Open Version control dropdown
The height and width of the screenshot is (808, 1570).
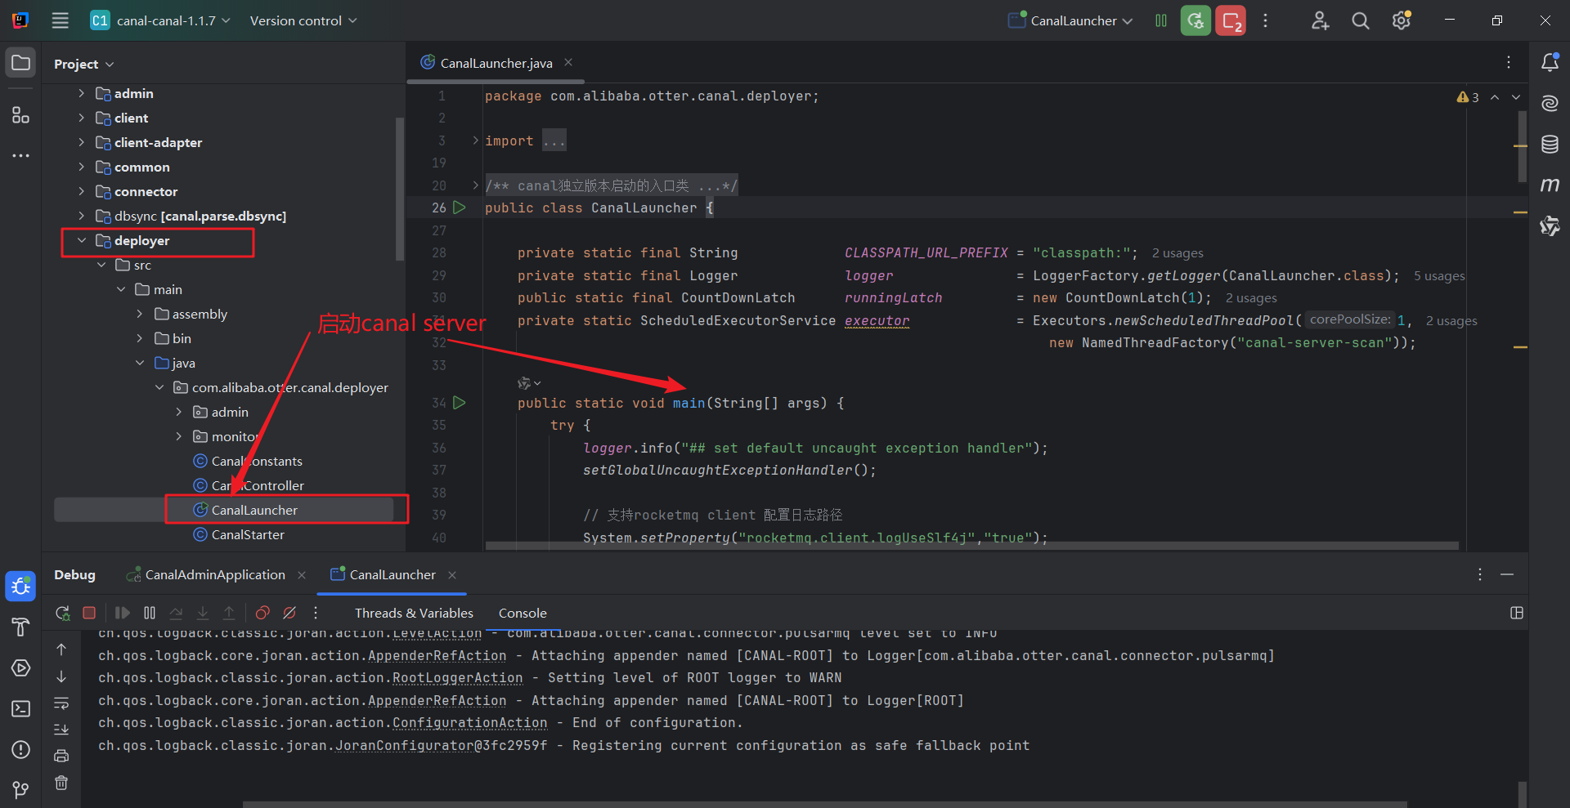[303, 20]
